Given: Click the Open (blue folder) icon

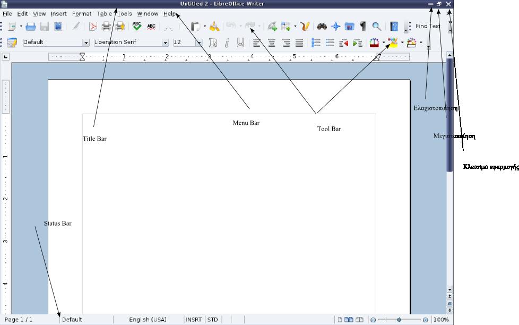Looking at the screenshot, I should [30, 26].
